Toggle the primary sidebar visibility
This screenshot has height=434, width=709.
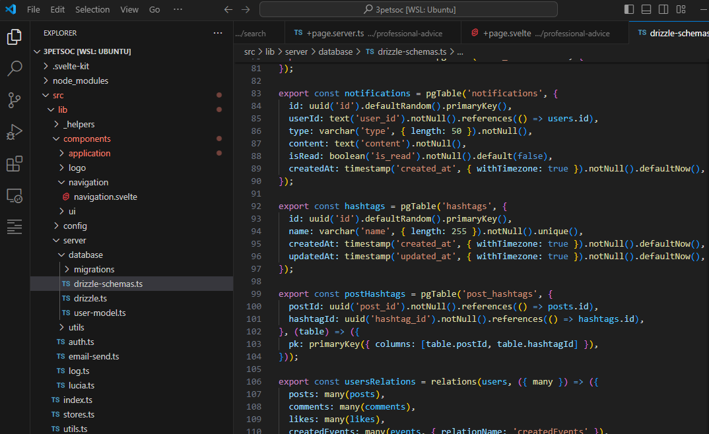(628, 9)
